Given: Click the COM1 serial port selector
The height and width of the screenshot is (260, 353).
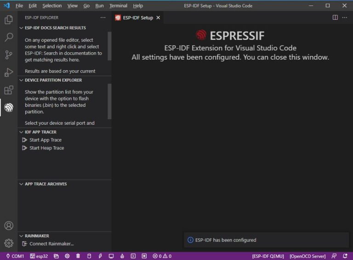Looking at the screenshot, I should (x=15, y=256).
